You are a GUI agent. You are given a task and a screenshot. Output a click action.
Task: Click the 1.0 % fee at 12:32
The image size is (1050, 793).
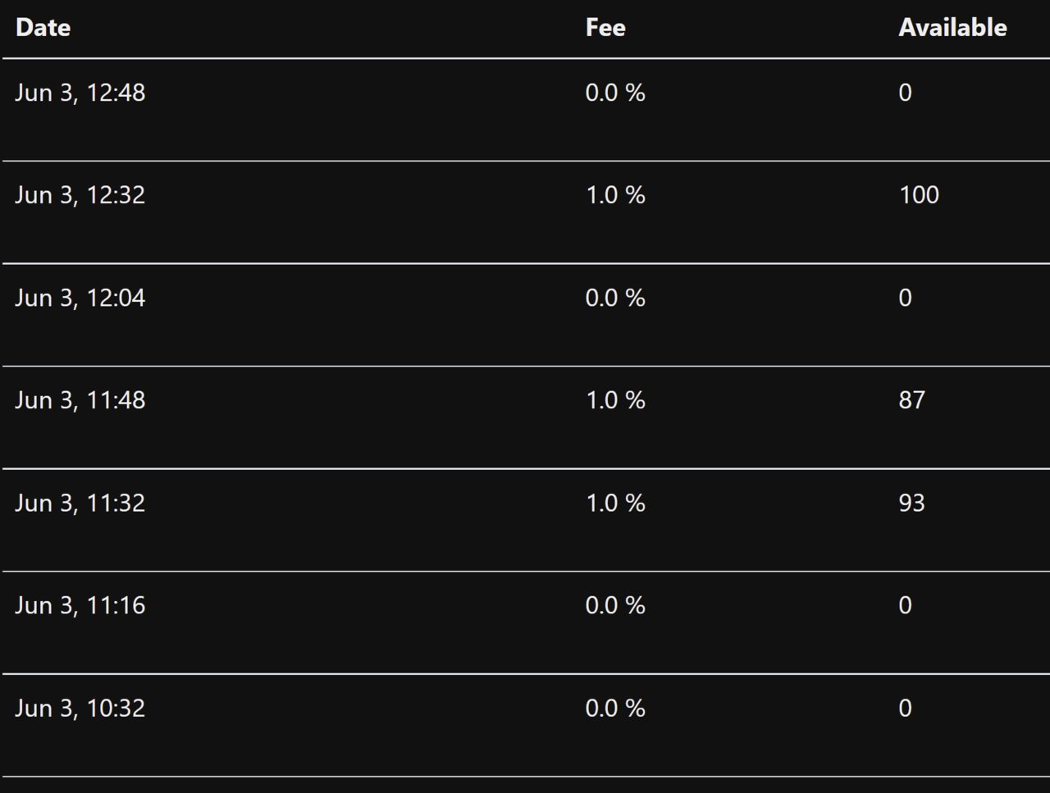click(615, 195)
